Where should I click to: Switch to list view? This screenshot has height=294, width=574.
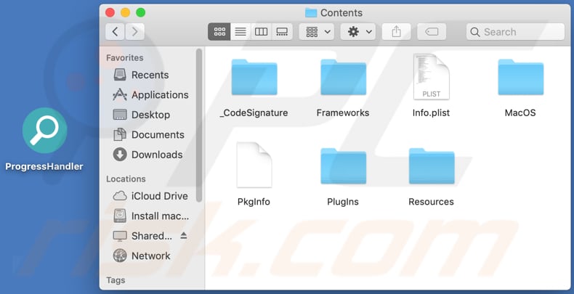point(240,32)
